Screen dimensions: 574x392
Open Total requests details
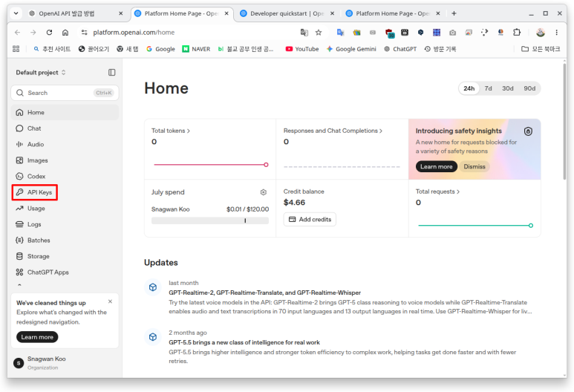pyautogui.click(x=437, y=192)
